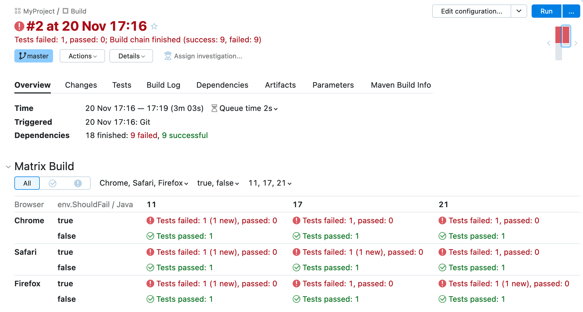Image resolution: width=583 pixels, height=312 pixels.
Task: Open the Maven Build Info tab
Action: point(401,85)
